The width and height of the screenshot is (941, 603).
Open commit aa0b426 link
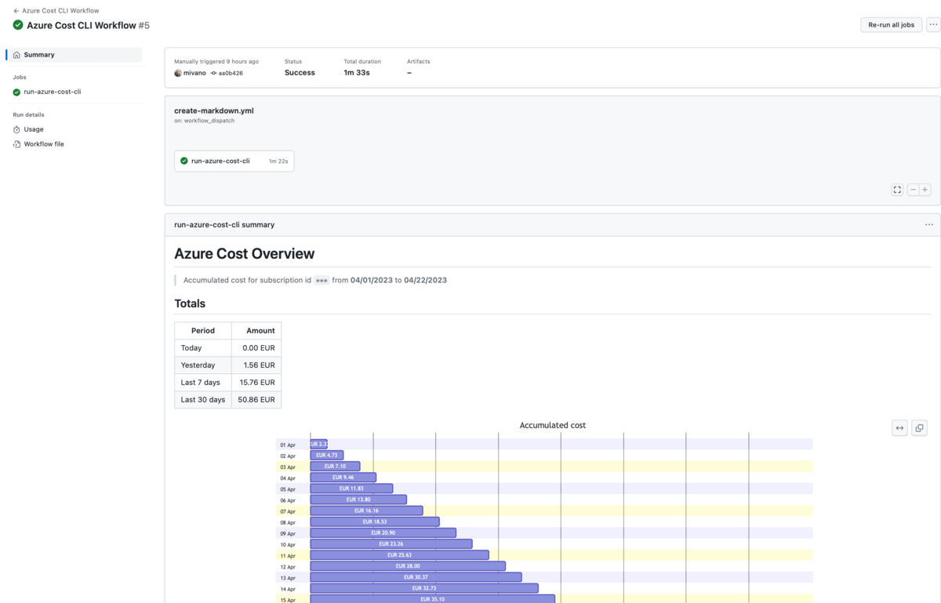(230, 73)
